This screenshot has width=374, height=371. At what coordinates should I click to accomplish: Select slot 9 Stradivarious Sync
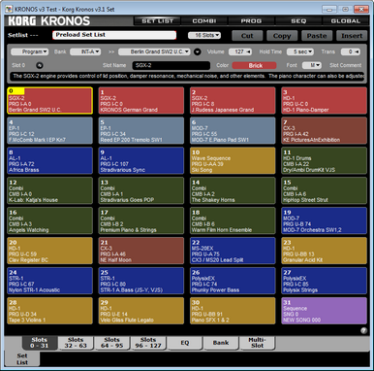tap(141, 161)
